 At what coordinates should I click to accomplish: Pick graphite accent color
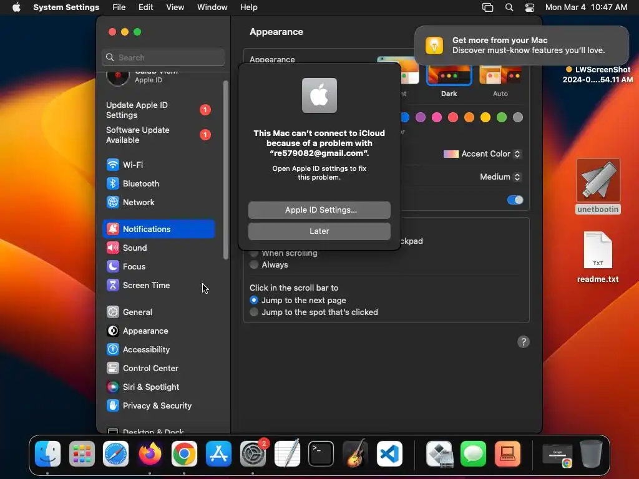pos(518,117)
